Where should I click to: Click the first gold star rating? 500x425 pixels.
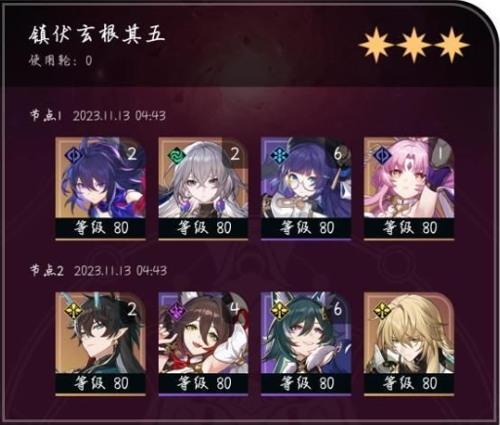[376, 45]
